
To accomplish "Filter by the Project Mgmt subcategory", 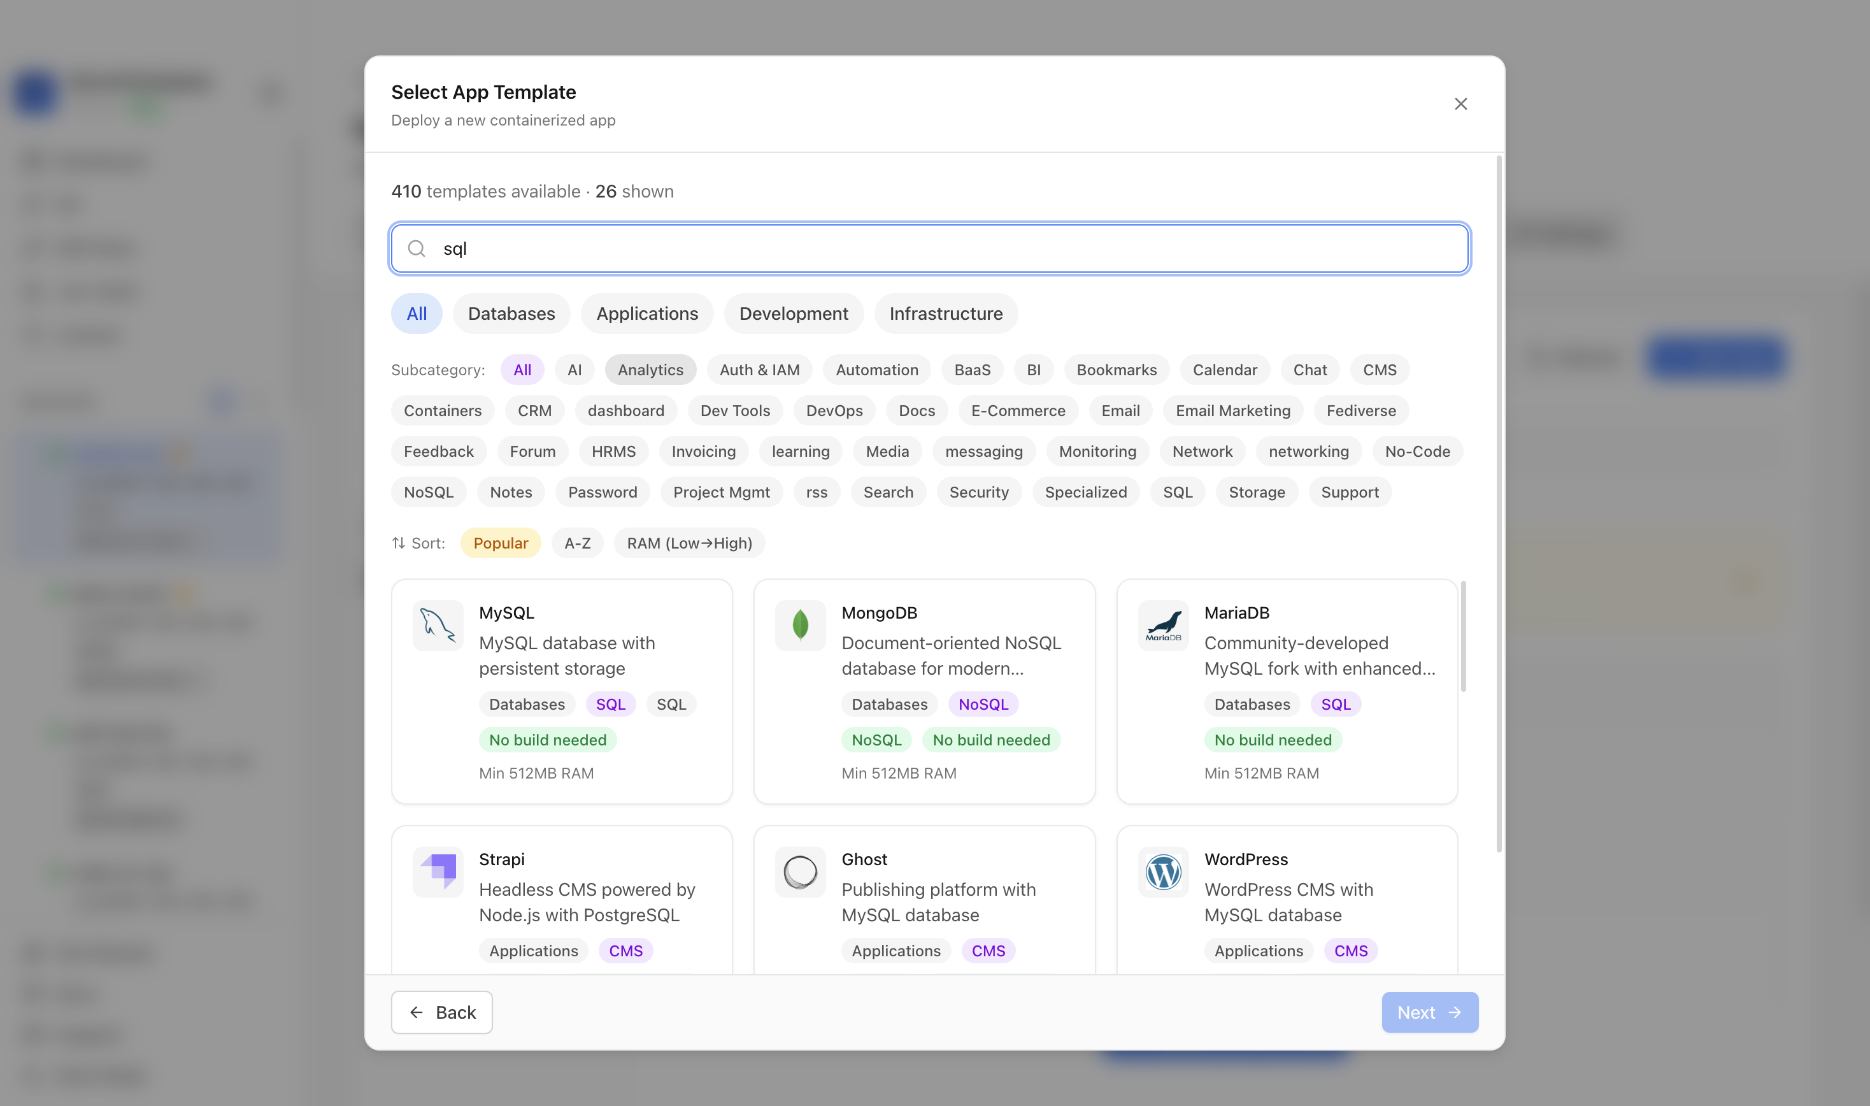I will tap(721, 492).
